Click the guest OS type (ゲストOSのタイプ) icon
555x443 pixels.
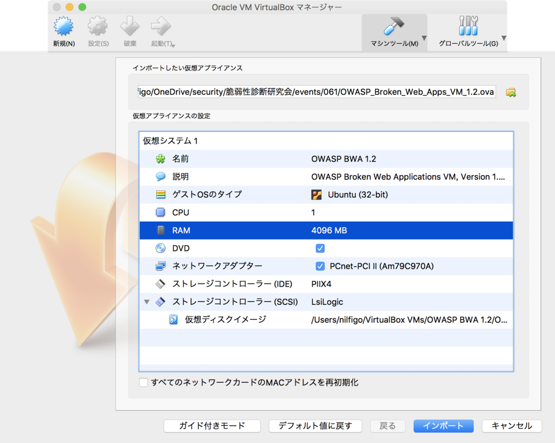pos(160,195)
